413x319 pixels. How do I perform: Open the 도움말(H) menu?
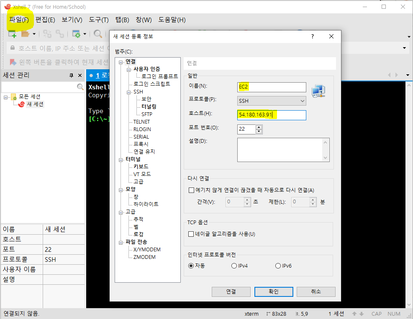coord(172,20)
